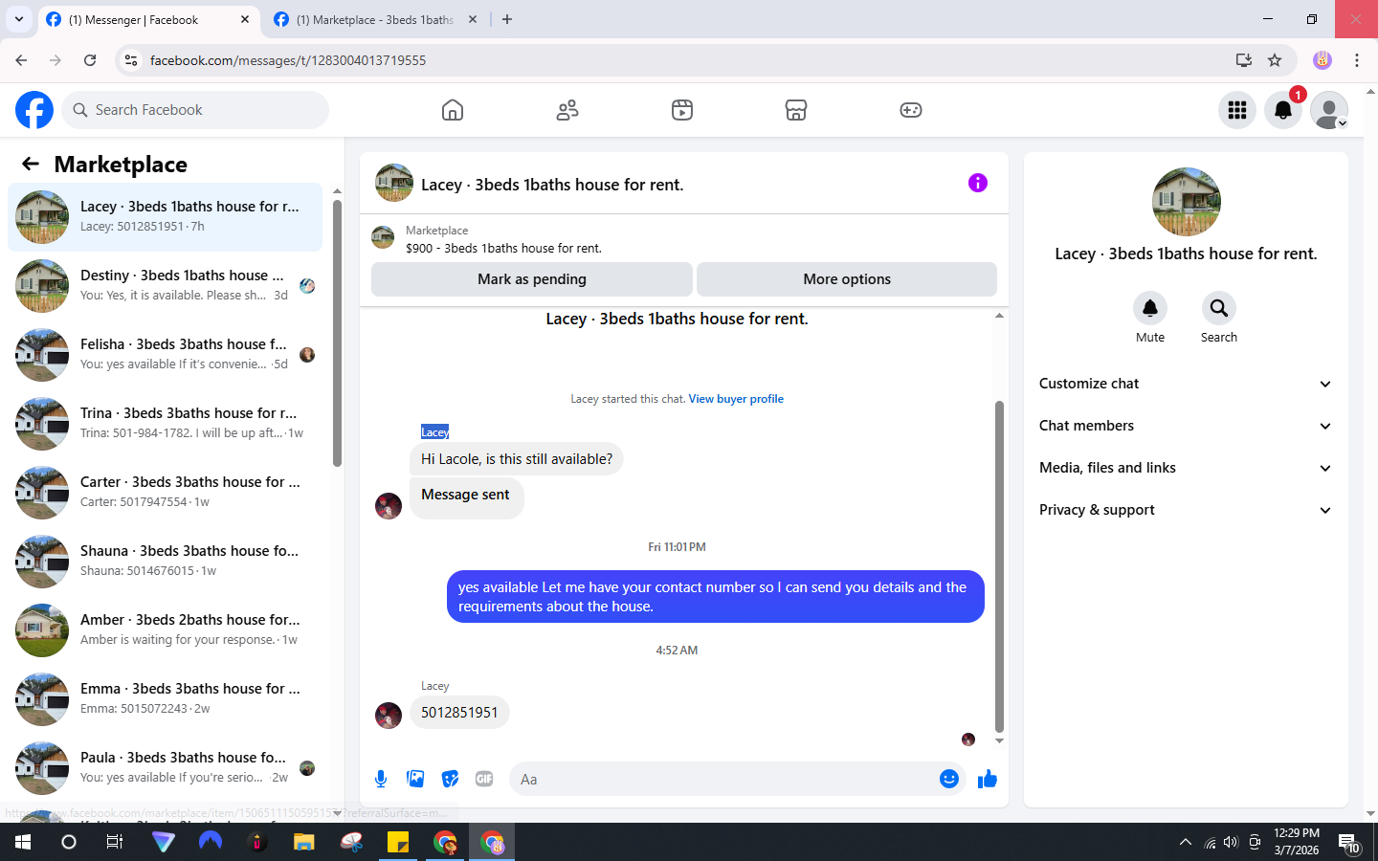Viewport: 1378px width, 861px height.
Task: Click More options button
Action: click(x=847, y=279)
